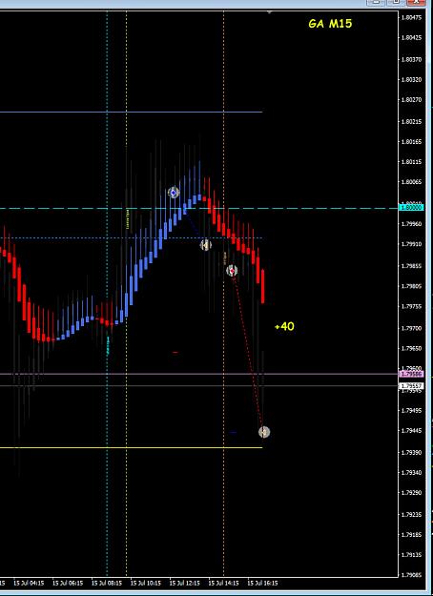This screenshot has width=433, height=596.
Task: Click the 1.80370 price axis label
Action: pos(411,60)
